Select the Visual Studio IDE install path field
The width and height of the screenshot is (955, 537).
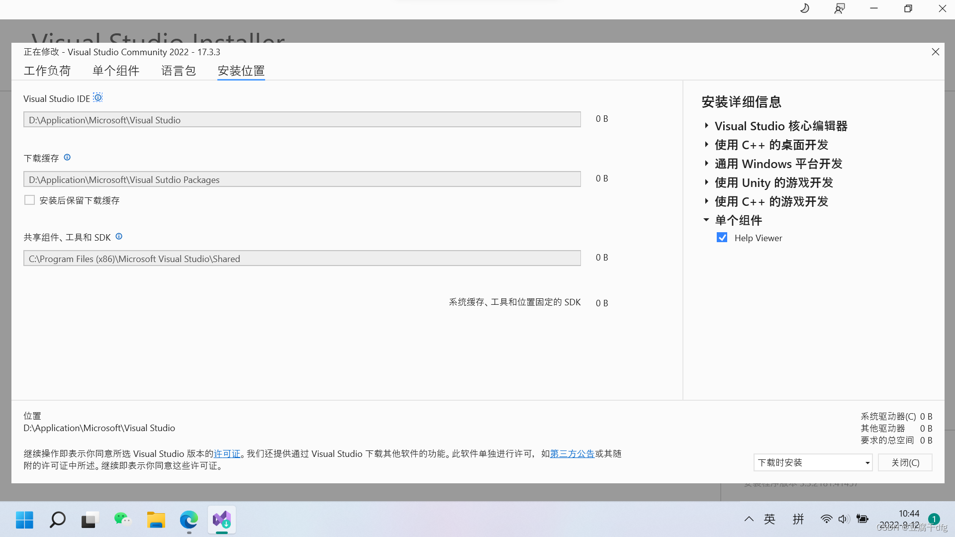pos(302,119)
